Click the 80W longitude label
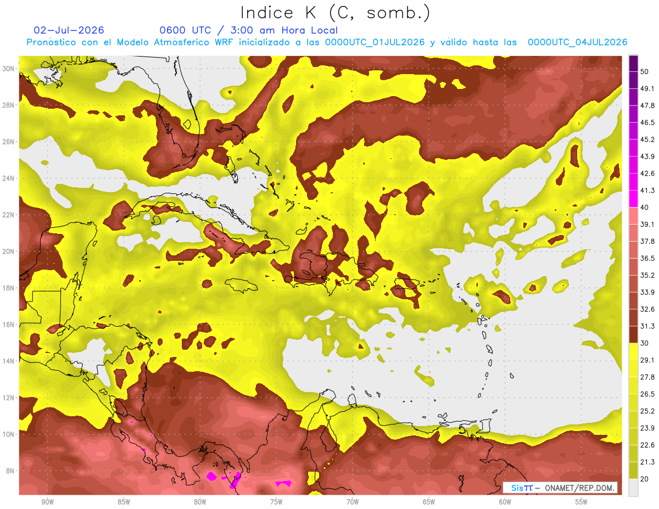This screenshot has width=659, height=509. click(x=200, y=502)
